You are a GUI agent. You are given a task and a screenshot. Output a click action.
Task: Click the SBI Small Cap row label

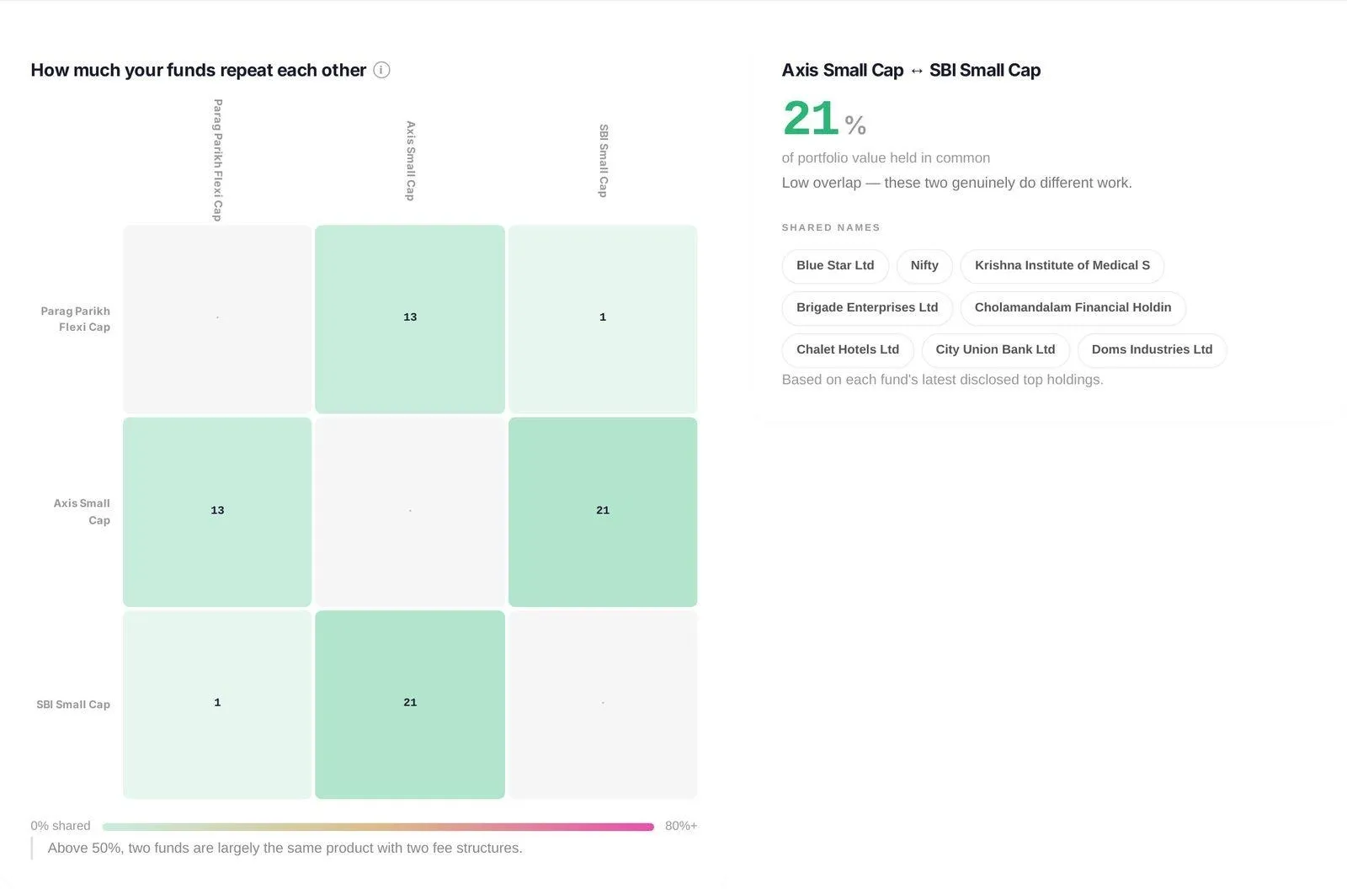[x=73, y=705]
